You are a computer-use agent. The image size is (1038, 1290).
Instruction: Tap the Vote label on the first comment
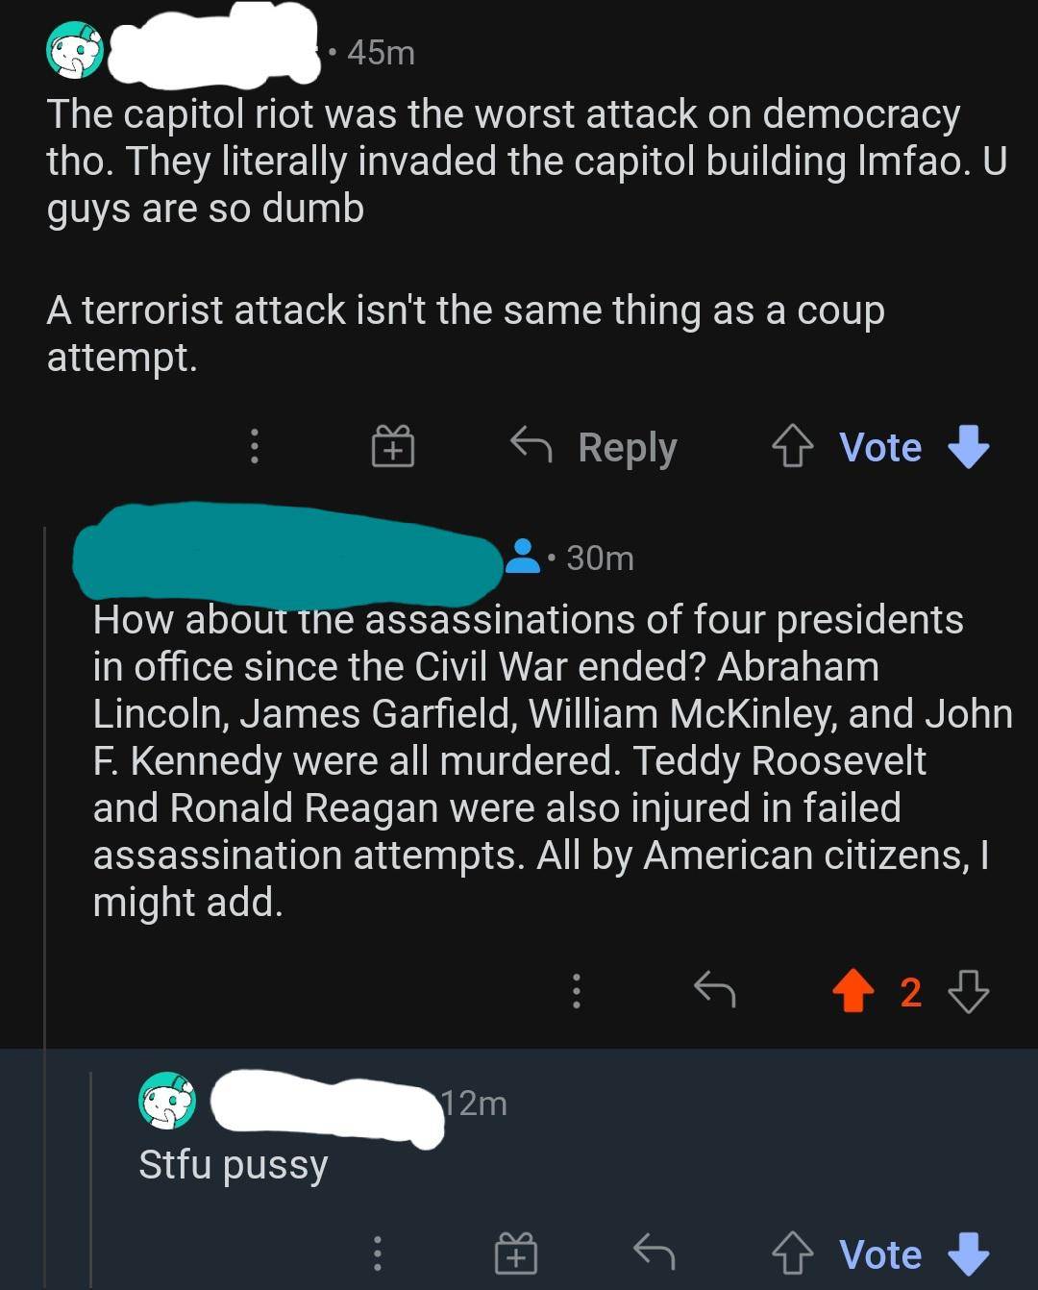(879, 446)
